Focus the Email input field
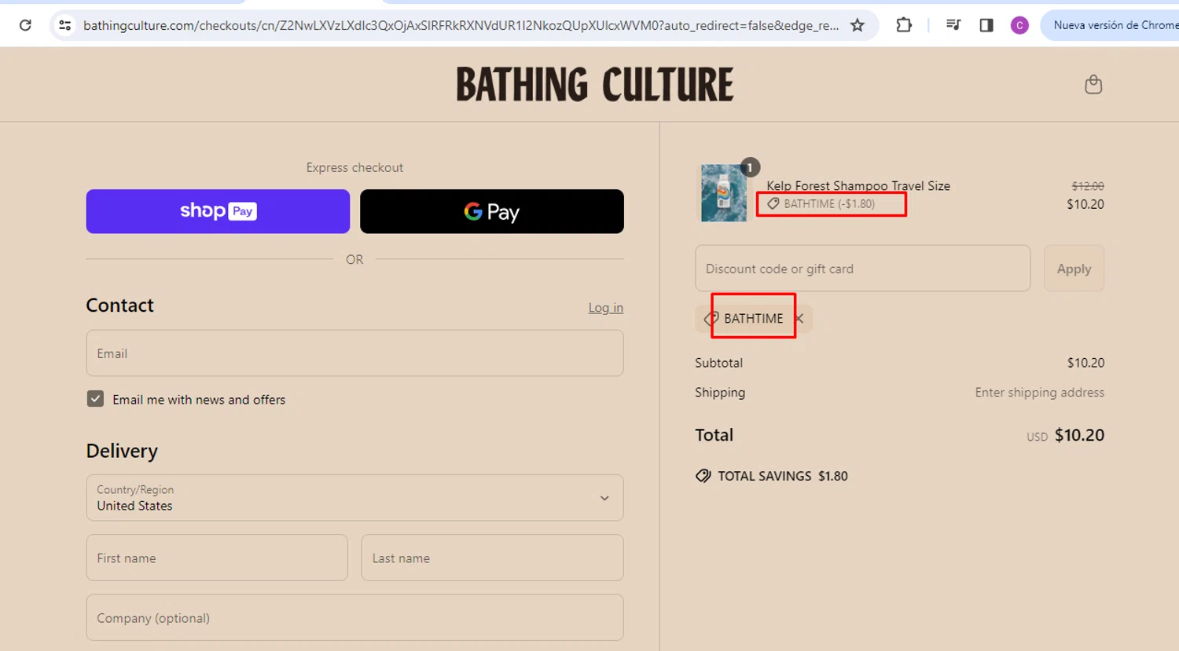The image size is (1179, 651). pos(354,353)
